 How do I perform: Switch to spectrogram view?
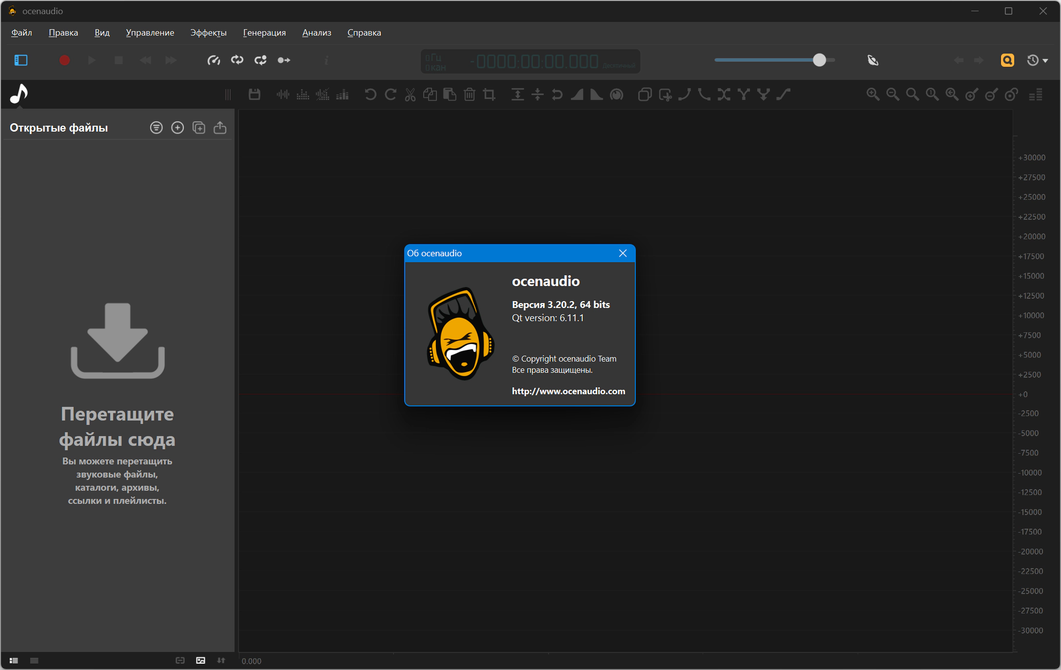pos(303,94)
